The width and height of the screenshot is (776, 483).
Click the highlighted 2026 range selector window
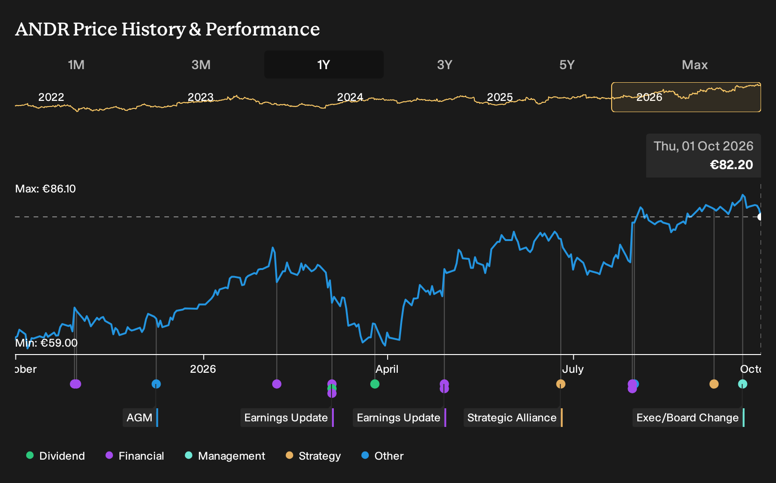point(686,97)
